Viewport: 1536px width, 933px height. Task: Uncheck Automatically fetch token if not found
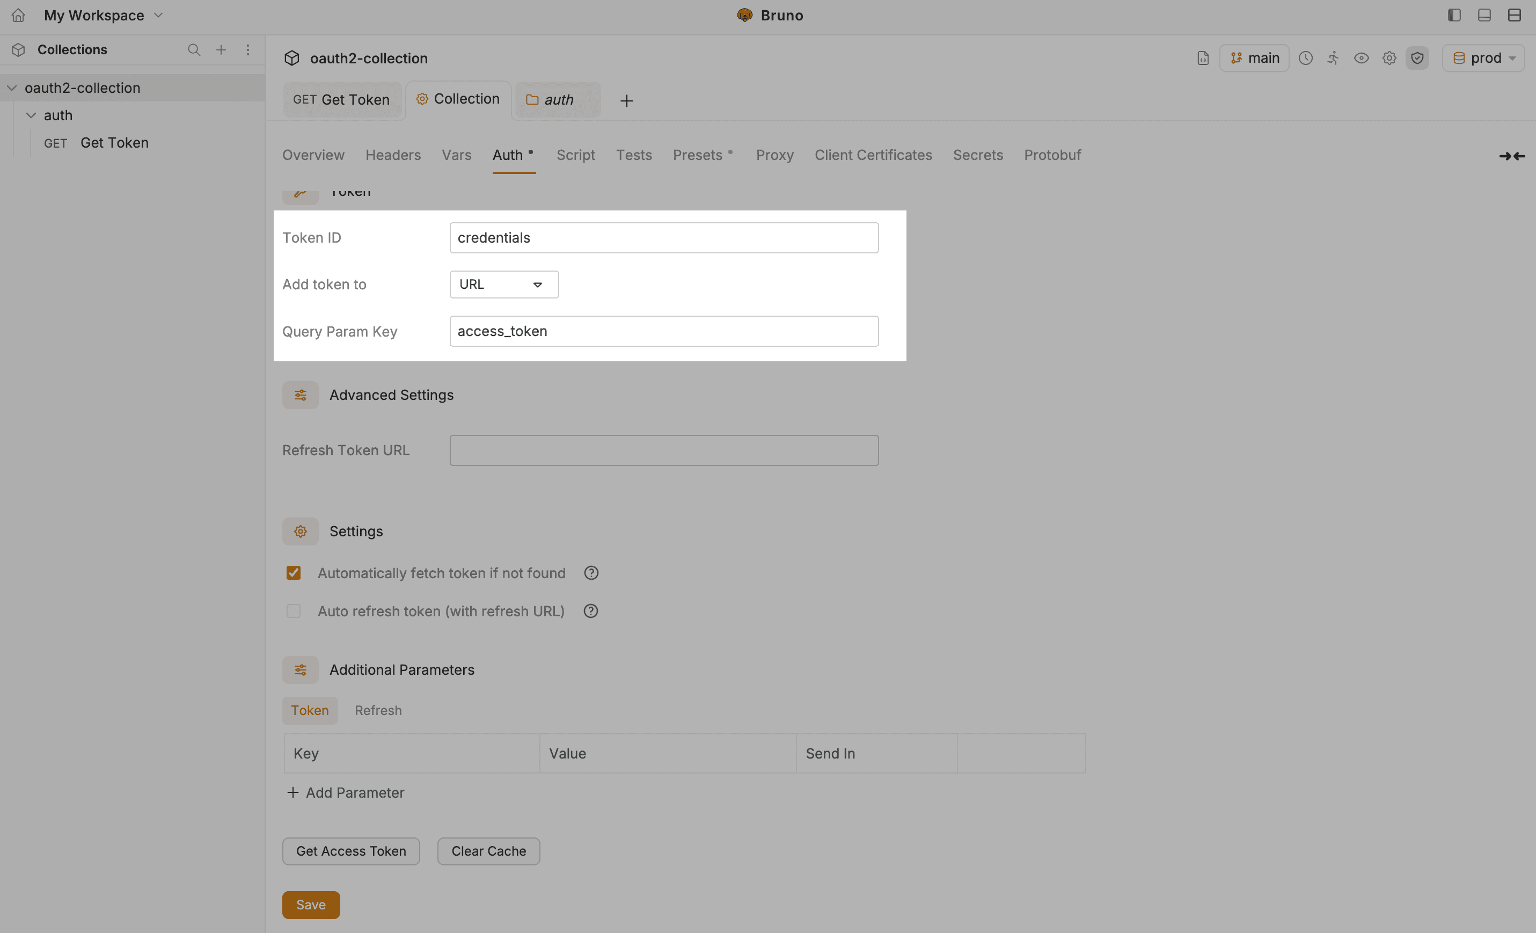(294, 572)
